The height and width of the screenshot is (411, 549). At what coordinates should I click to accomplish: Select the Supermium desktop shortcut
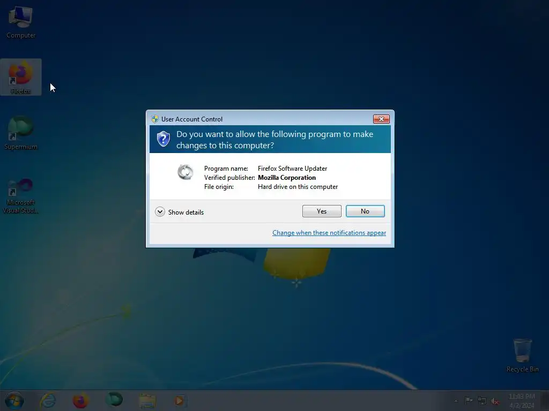21,133
